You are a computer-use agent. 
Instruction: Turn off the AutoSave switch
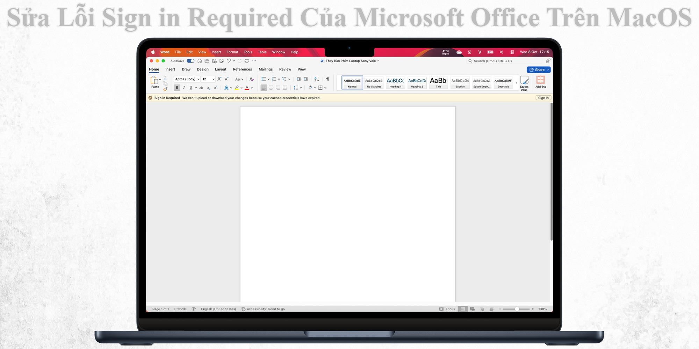click(x=190, y=61)
